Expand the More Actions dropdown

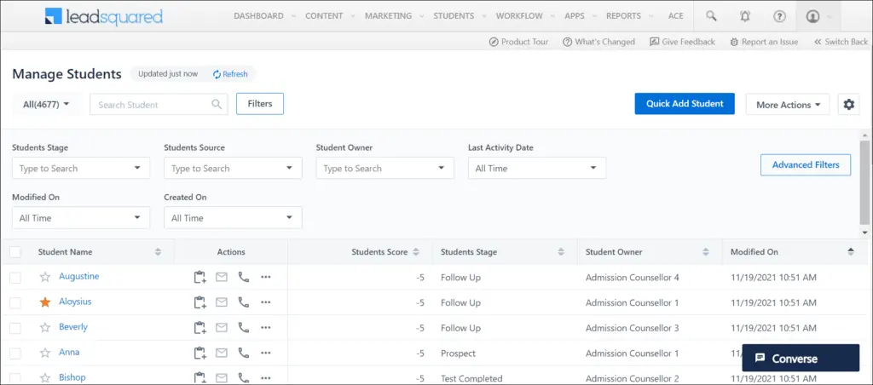click(x=788, y=104)
